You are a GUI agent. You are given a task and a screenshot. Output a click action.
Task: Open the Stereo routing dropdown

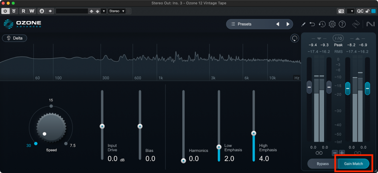[x=117, y=11]
